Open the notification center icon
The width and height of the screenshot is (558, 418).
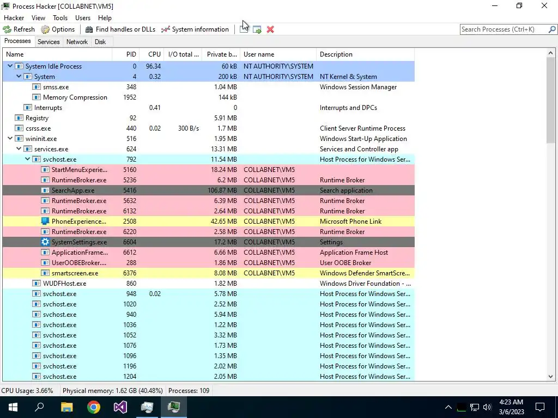[540, 407]
